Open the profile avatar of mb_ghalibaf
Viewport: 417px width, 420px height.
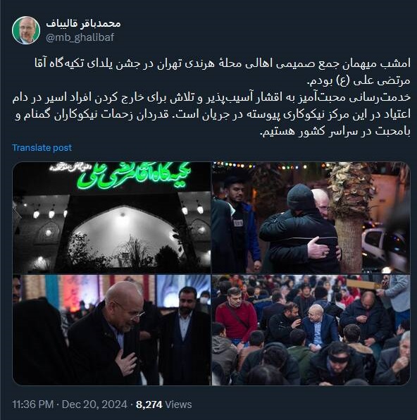pos(26,30)
